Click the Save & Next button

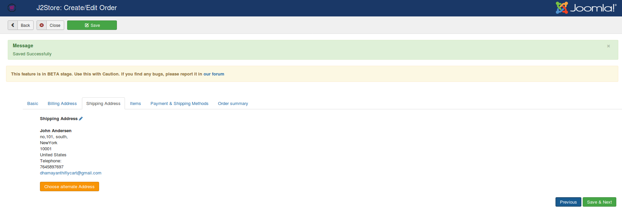[599, 202]
